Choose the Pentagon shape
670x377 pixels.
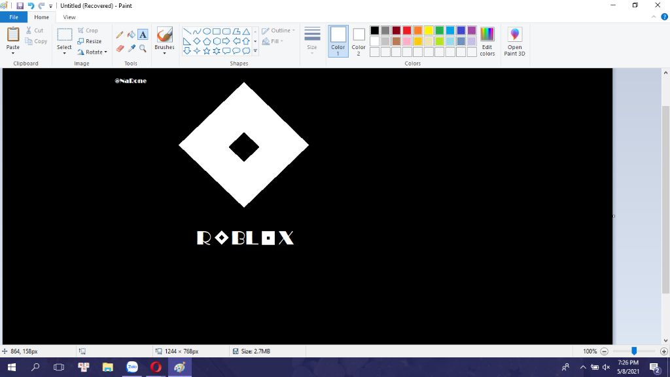coord(206,41)
